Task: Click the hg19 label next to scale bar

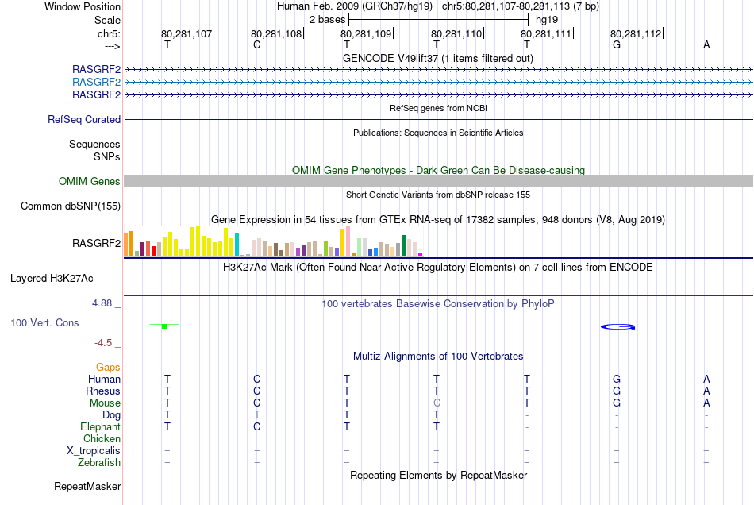Action: click(x=547, y=20)
